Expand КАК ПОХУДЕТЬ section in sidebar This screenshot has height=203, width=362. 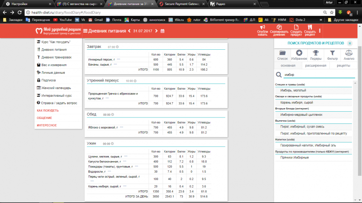click(x=48, y=110)
